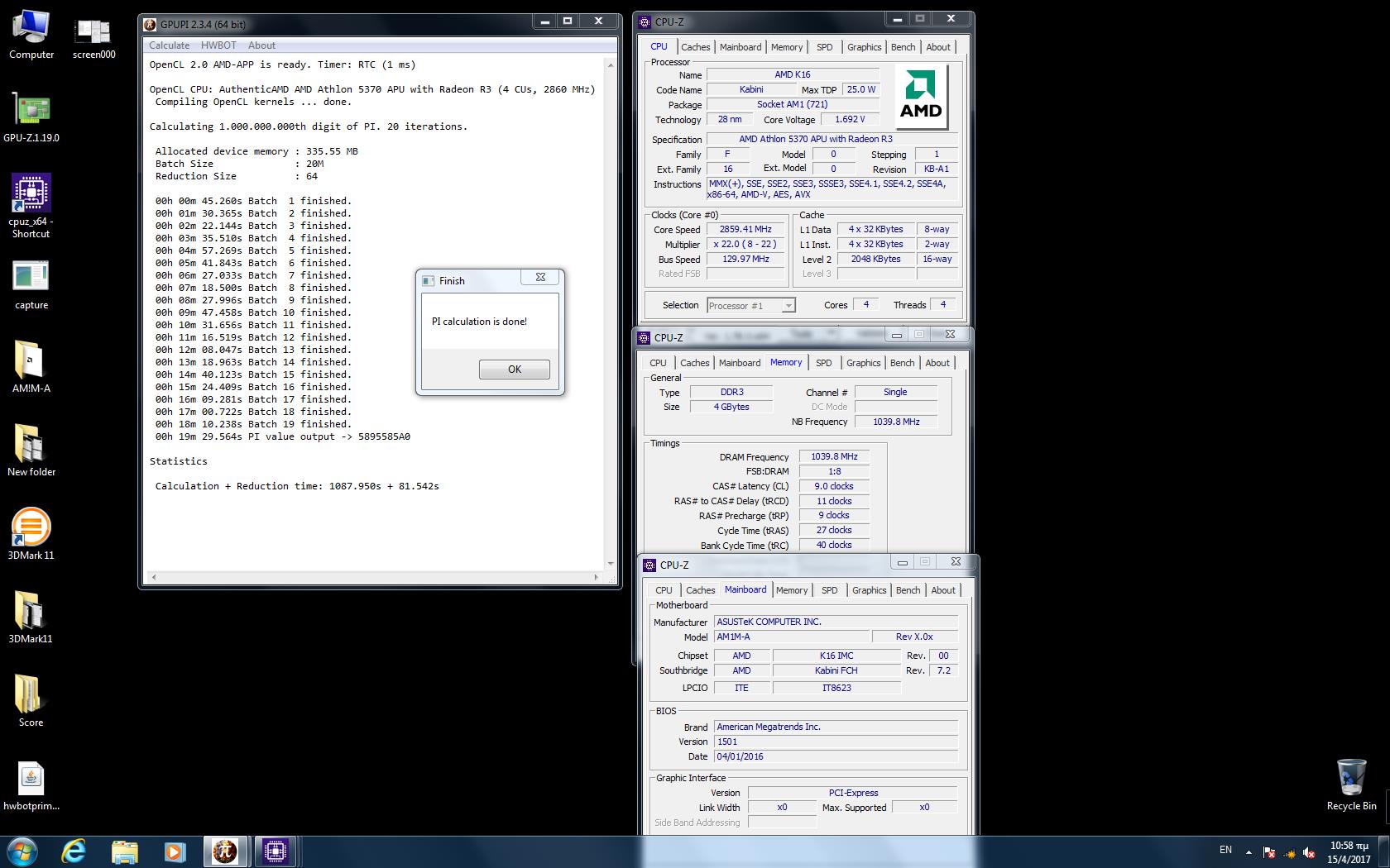Open the 3DMark11 folder on desktop
This screenshot has height=868, width=1390.
coord(31,618)
